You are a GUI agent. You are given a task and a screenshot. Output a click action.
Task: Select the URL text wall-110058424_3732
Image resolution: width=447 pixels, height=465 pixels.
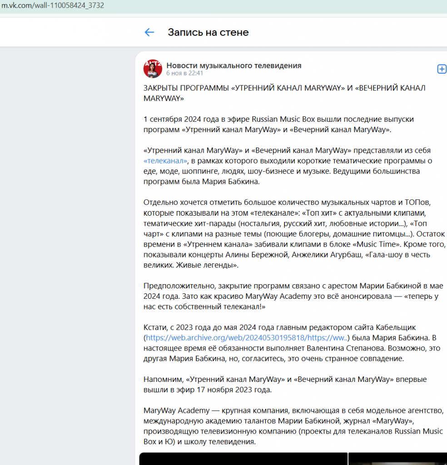pyautogui.click(x=70, y=6)
